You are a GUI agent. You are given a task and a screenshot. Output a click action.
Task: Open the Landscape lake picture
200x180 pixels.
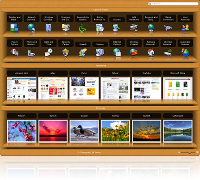pyautogui.click(x=178, y=131)
